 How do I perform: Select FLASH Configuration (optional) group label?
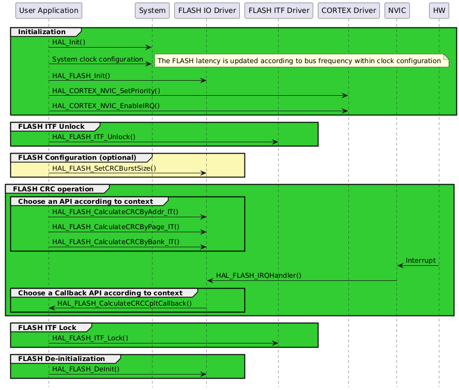pos(78,158)
